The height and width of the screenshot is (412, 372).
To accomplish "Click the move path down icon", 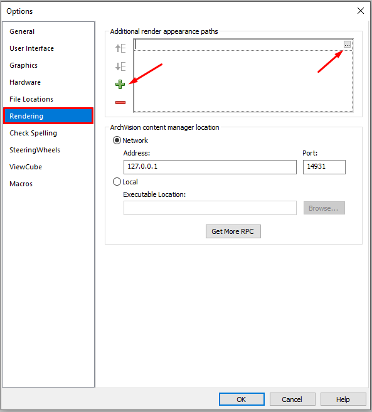I will (x=120, y=66).
